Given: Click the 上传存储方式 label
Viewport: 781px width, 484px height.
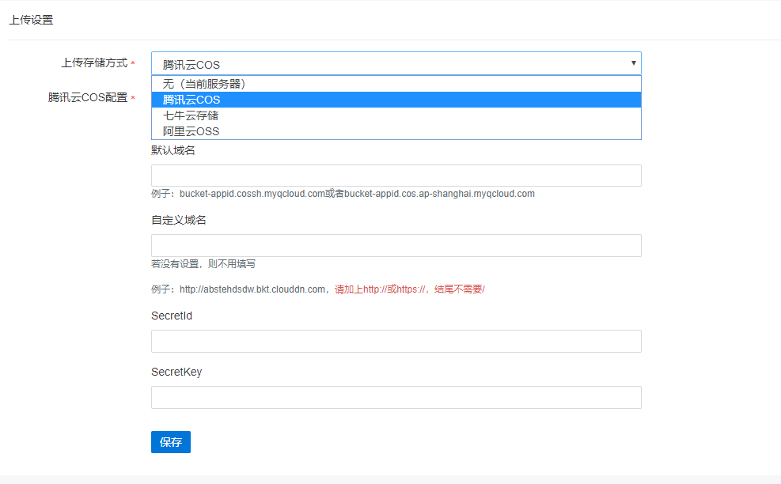Looking at the screenshot, I should 94,62.
